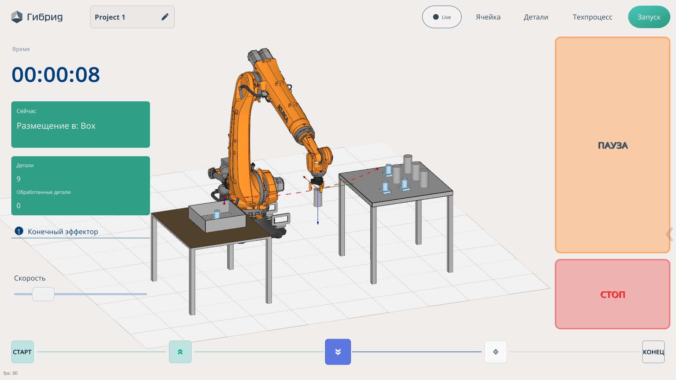
Task: Click the Скорость slider handle
Action: (43, 294)
